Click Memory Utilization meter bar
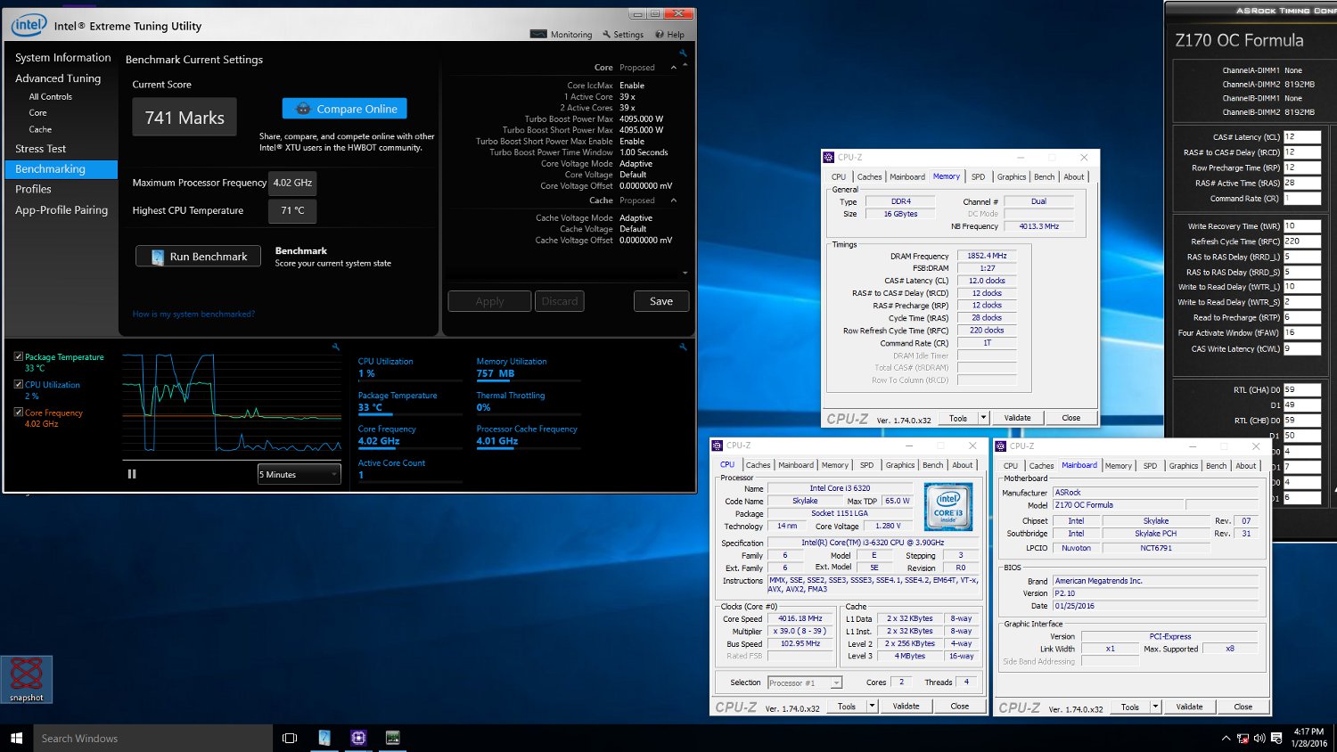Screen dimensions: 1337x752 click(527, 380)
